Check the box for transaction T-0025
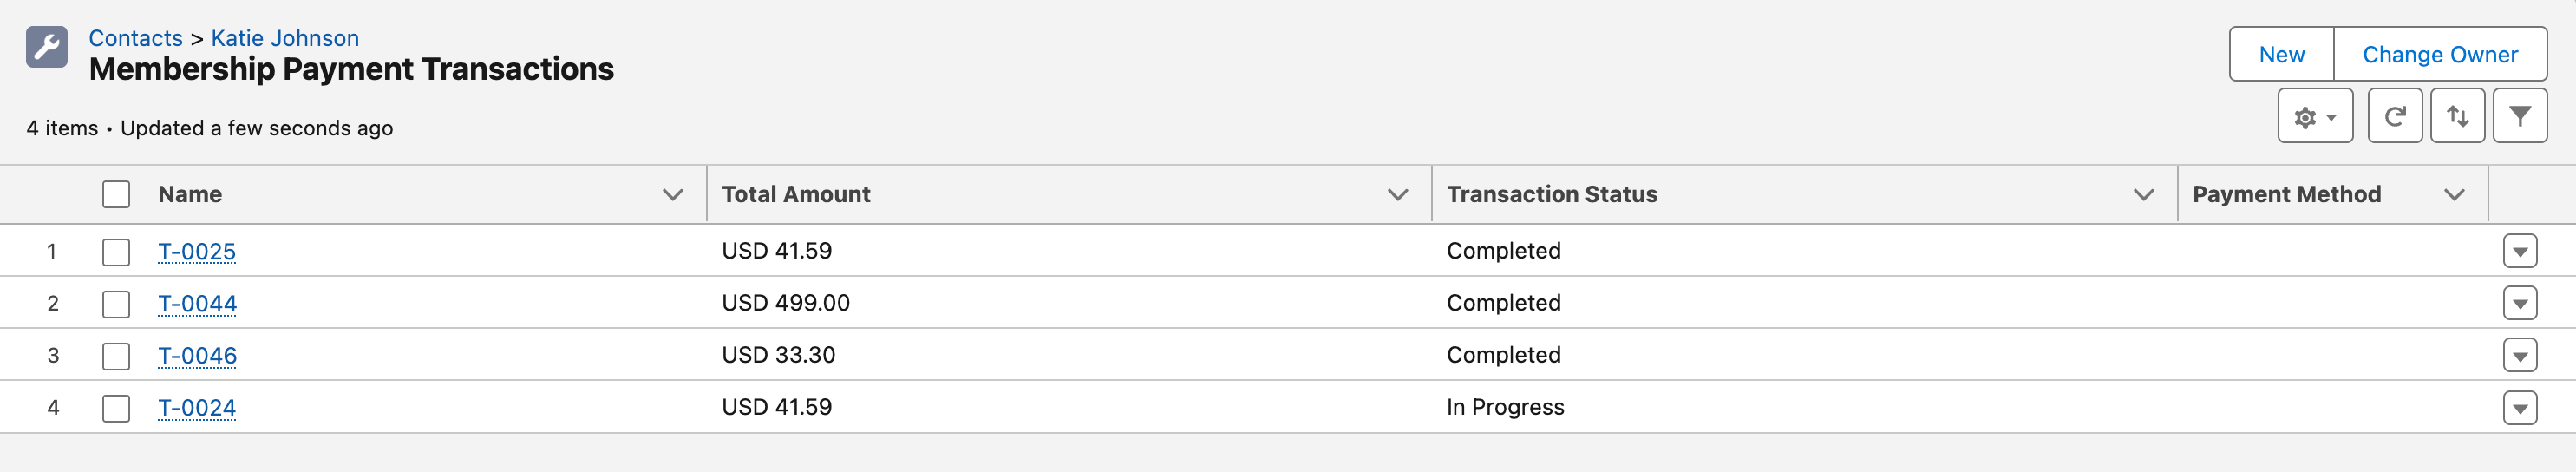This screenshot has width=2576, height=472. point(116,252)
